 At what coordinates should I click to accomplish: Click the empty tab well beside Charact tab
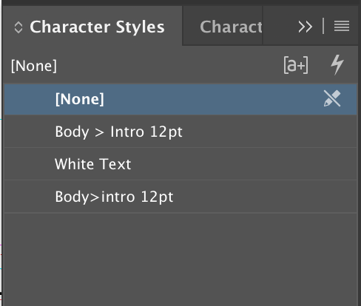click(279, 26)
